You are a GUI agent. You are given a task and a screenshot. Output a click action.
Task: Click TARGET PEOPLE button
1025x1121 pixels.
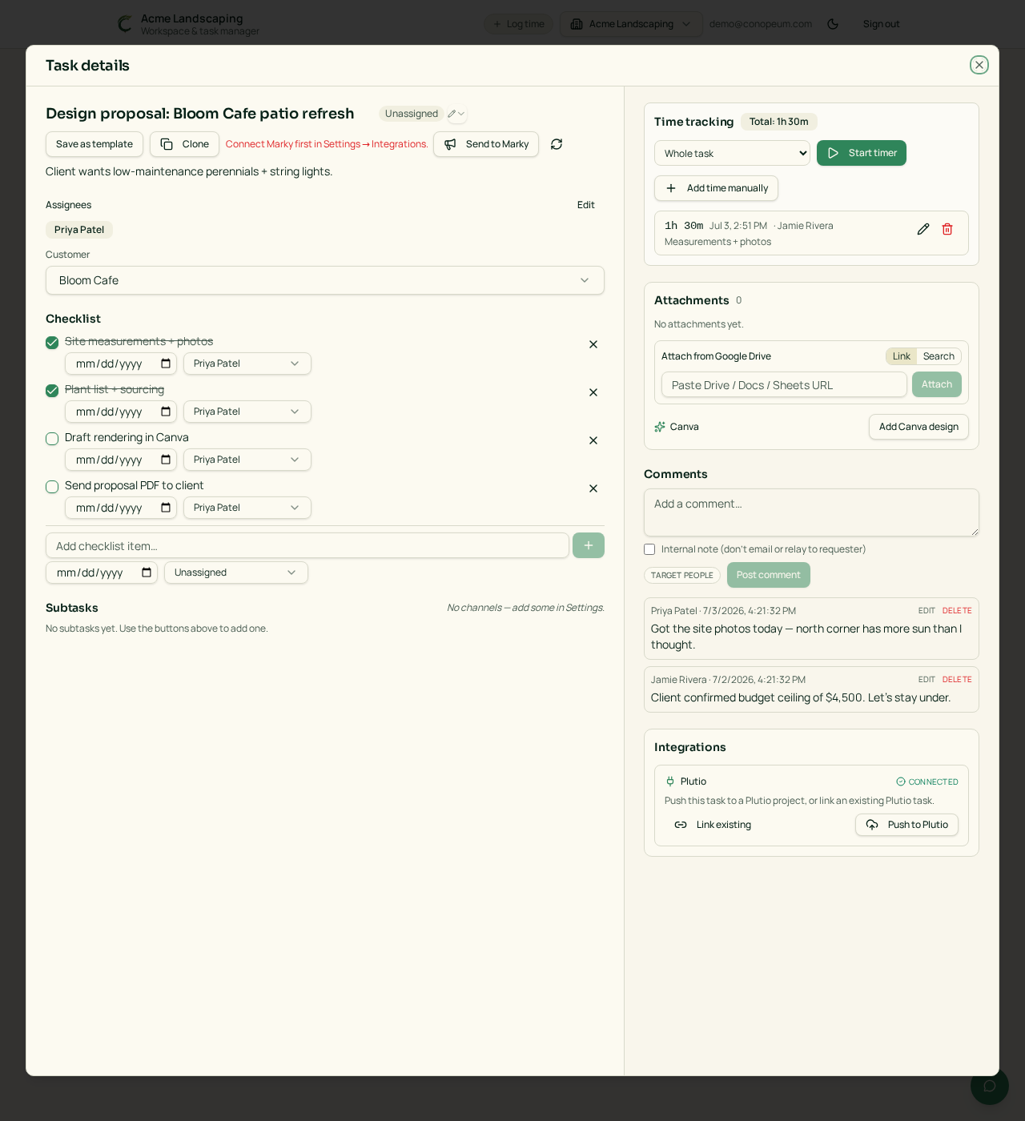(x=682, y=575)
